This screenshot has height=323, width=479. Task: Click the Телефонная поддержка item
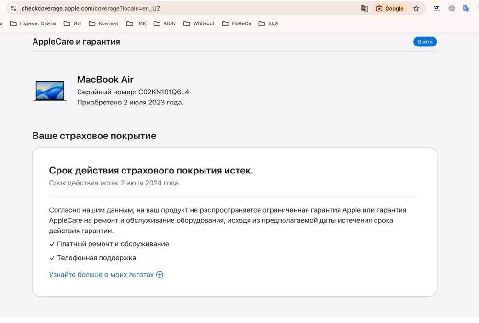pyautogui.click(x=92, y=258)
